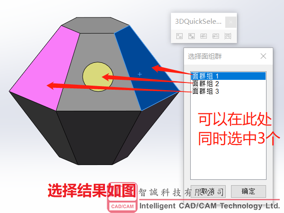Click the crossed-out fifth 3DQuickSelect icon
The image size is (284, 213).
(x=227, y=36)
